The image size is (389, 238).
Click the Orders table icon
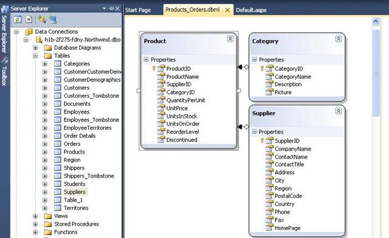point(58,143)
